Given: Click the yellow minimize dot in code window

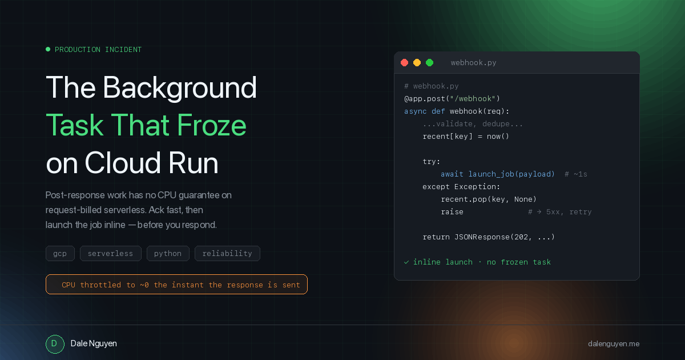Looking at the screenshot, I should pos(417,63).
